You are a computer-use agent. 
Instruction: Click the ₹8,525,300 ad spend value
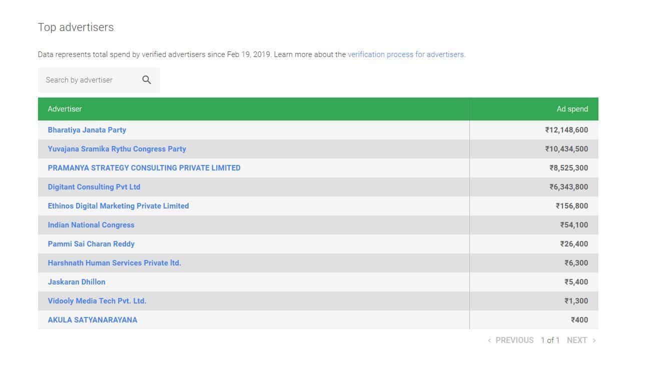(x=569, y=168)
